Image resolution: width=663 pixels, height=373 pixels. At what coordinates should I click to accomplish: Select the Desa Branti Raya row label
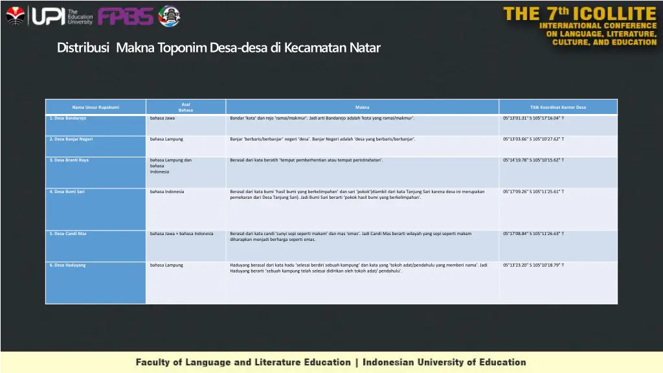pyautogui.click(x=69, y=160)
